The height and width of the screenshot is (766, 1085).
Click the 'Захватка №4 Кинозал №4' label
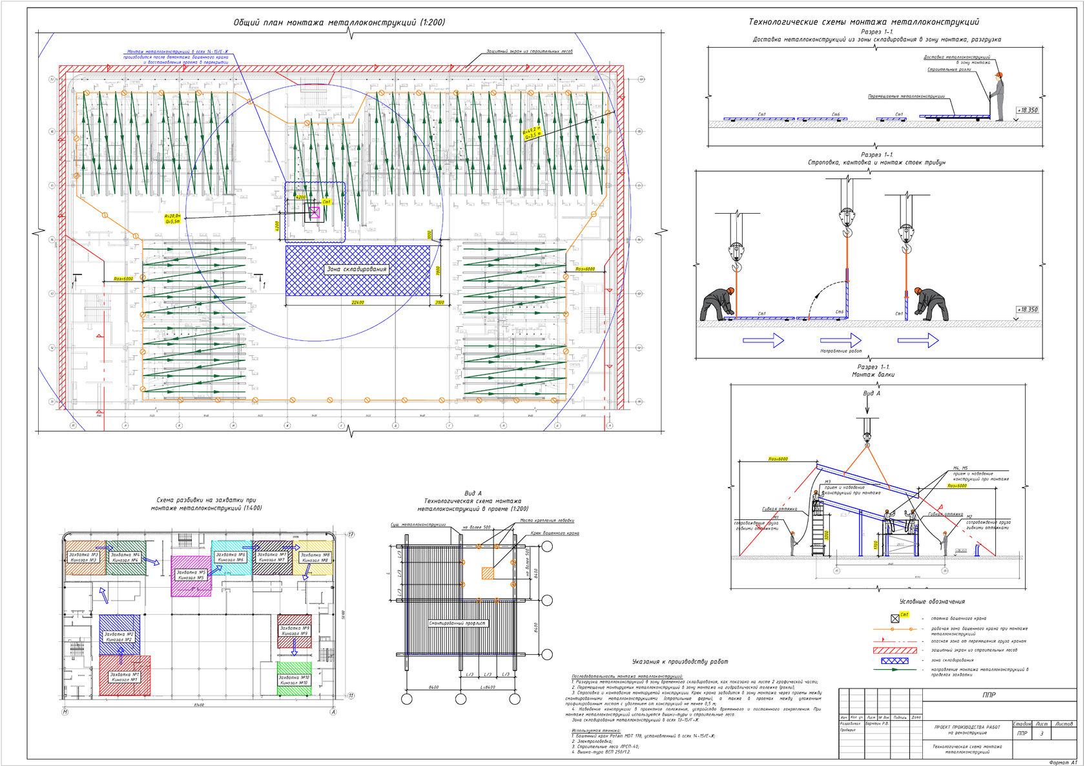(125, 557)
